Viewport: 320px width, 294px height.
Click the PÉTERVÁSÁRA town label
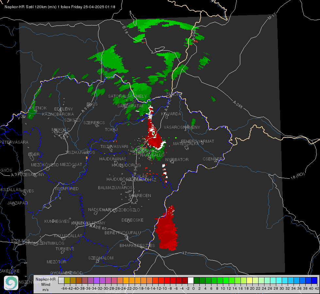coord(14,142)
